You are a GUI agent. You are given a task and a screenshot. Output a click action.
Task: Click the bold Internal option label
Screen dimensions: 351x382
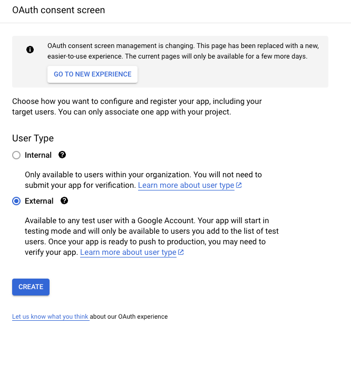(x=38, y=155)
